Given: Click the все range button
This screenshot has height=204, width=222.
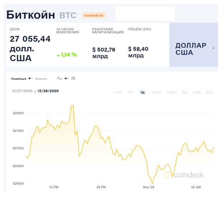Looking at the screenshot, I should click(x=209, y=92).
